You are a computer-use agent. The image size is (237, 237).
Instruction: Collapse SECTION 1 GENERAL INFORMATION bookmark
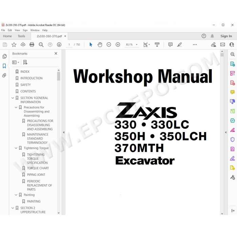click(x=13, y=98)
